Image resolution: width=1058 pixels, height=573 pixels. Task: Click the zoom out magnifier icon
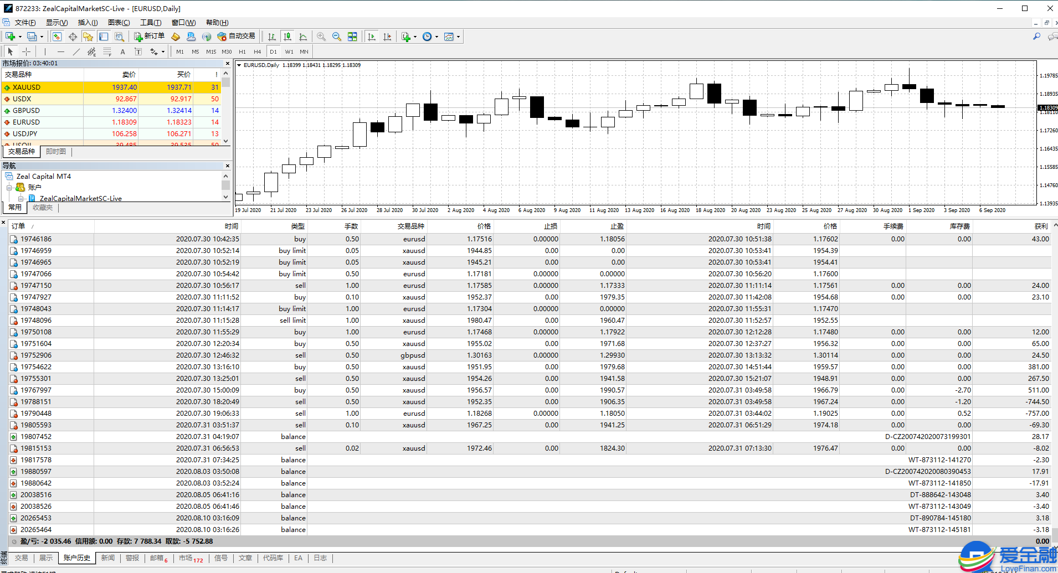click(337, 37)
